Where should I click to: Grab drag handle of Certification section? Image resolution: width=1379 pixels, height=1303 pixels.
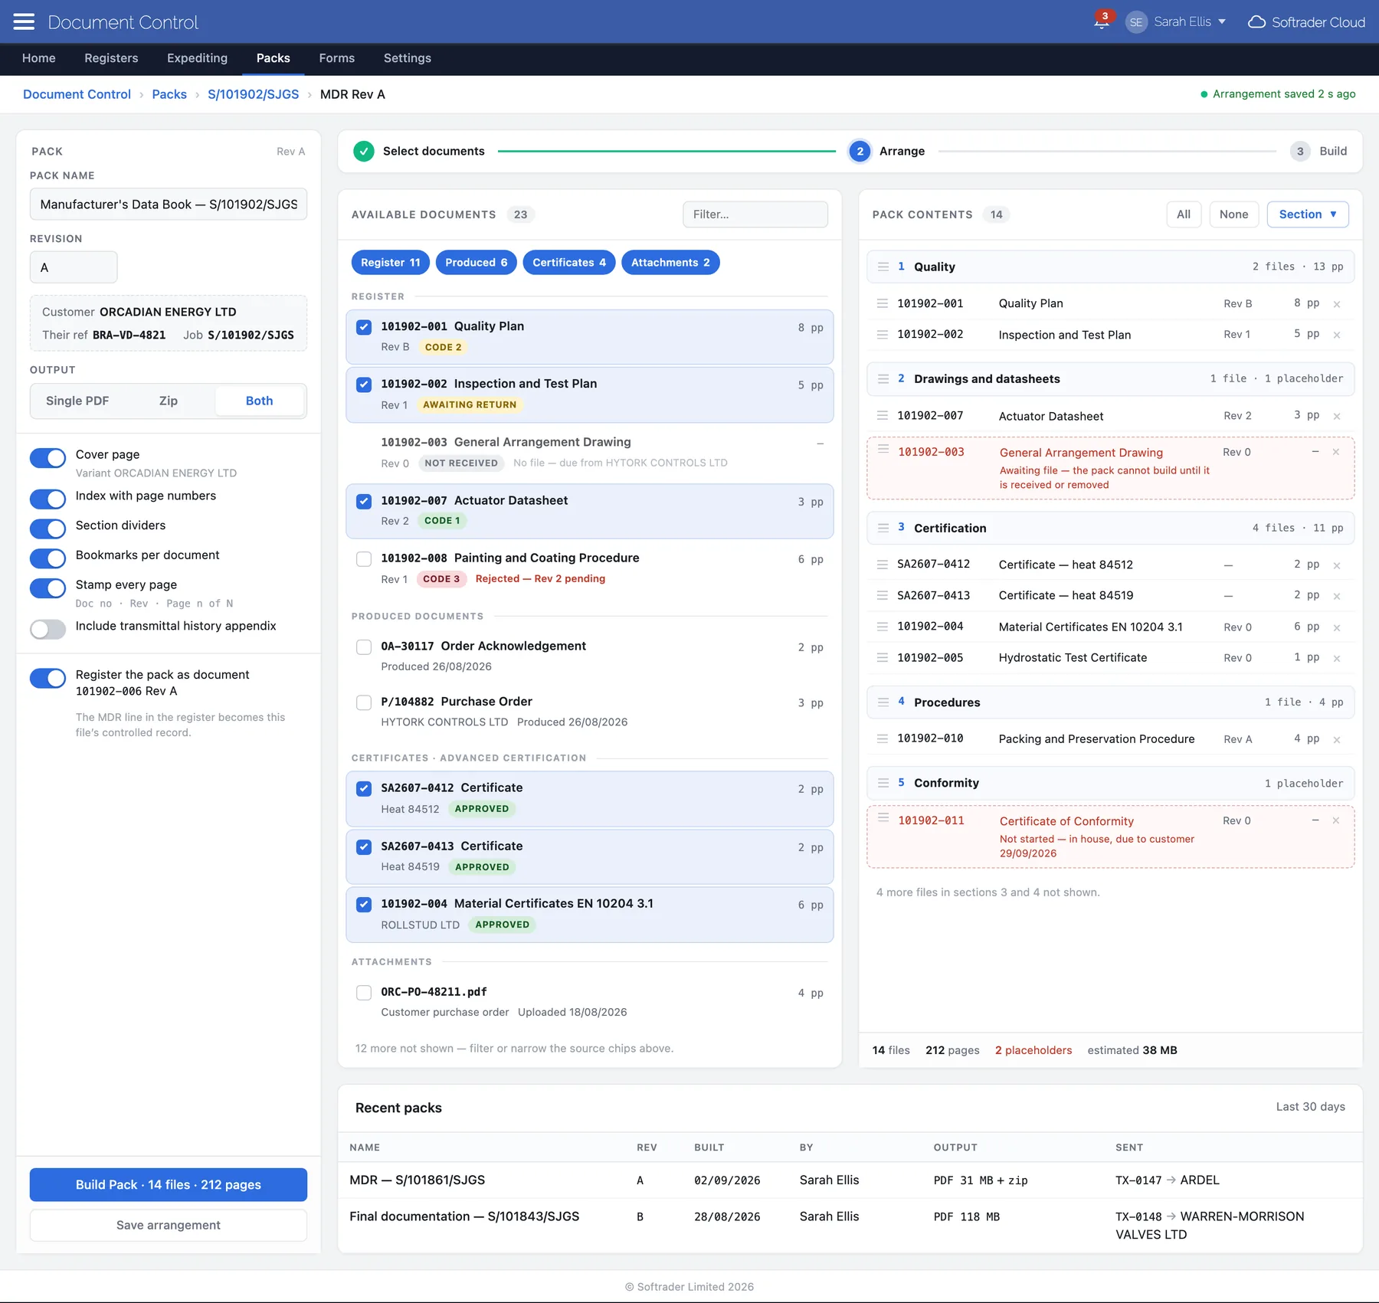pyautogui.click(x=883, y=528)
